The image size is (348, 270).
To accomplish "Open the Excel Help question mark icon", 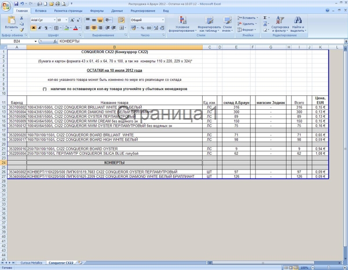I will 327,10.
